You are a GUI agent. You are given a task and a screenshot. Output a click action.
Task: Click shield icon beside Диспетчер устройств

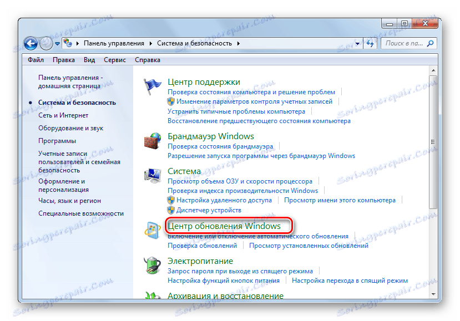click(x=171, y=210)
